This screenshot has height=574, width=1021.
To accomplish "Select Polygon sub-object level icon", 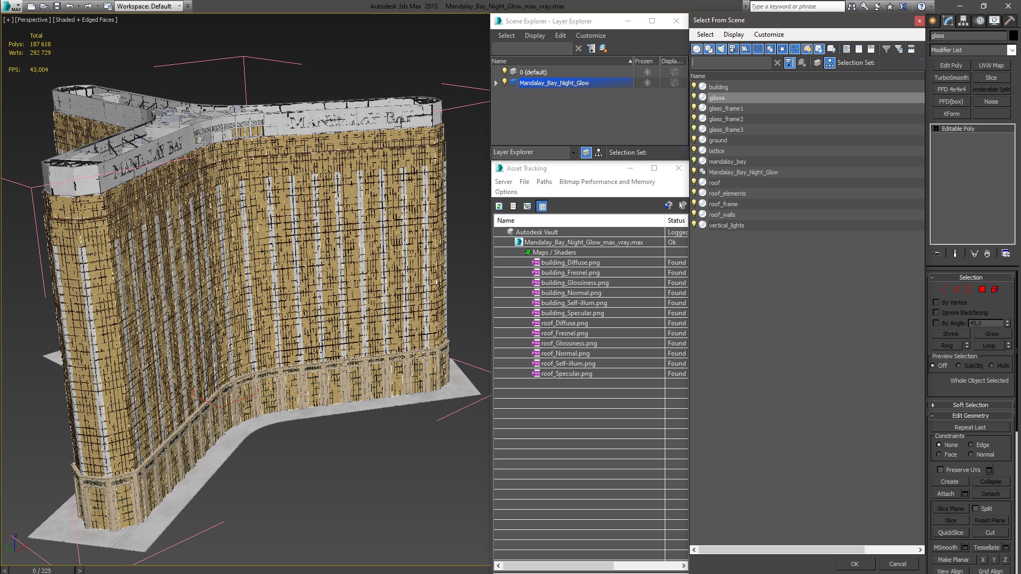I will tap(982, 290).
